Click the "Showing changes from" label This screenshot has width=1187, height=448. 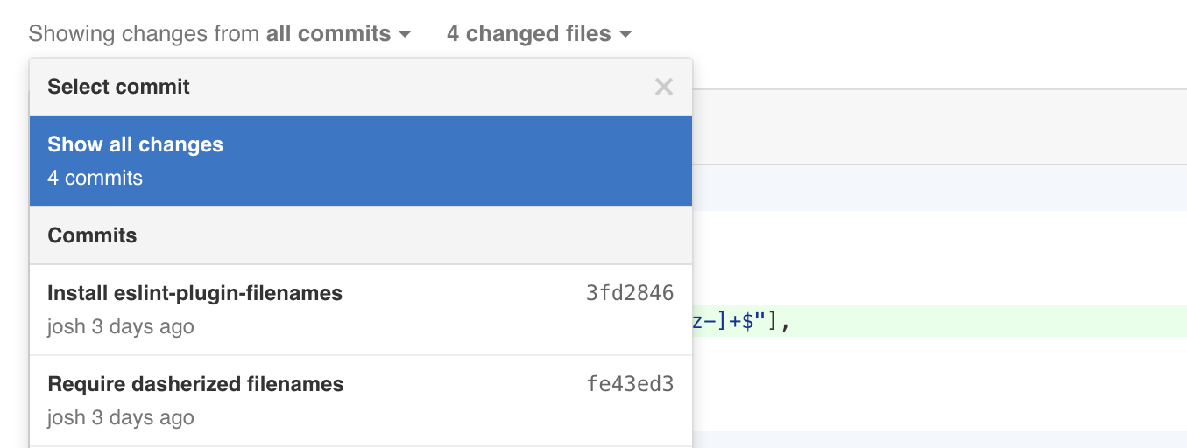click(x=145, y=34)
